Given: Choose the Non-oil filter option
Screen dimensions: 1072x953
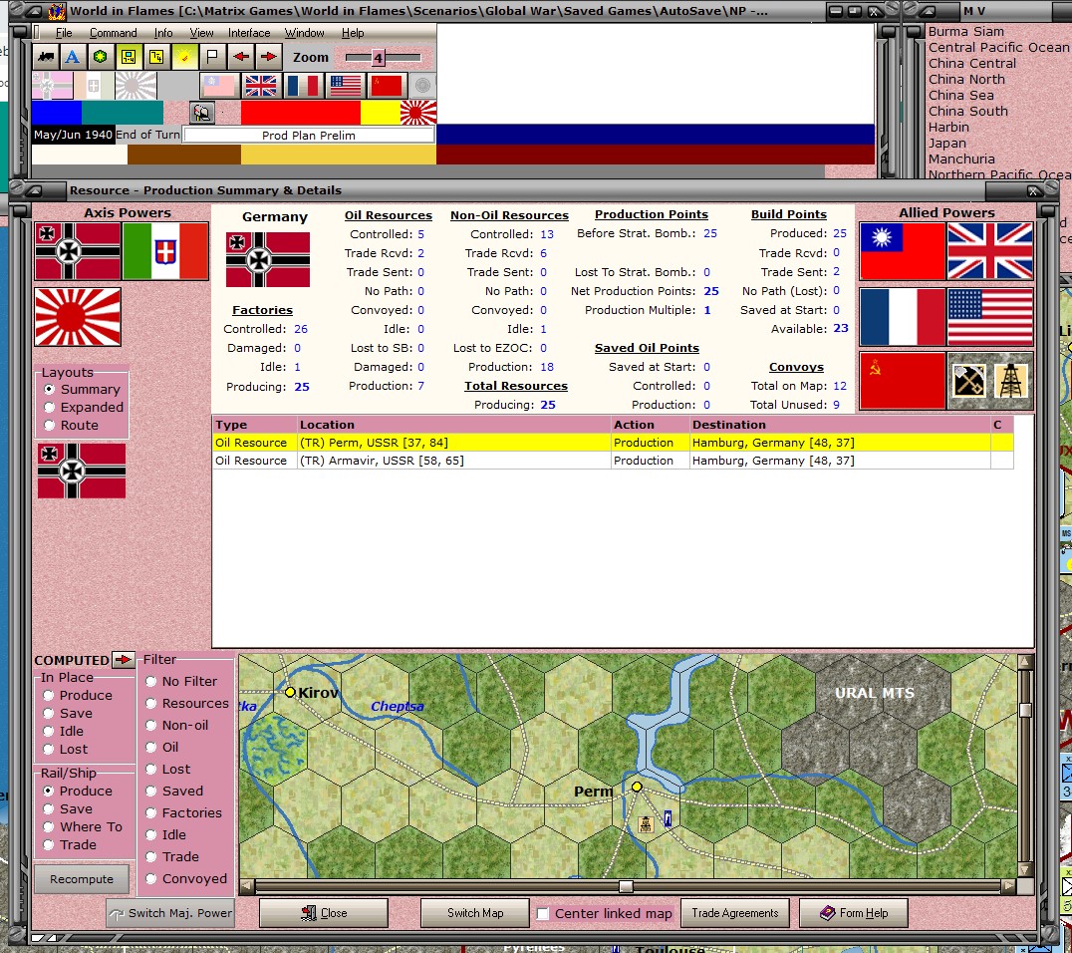Looking at the screenshot, I should (177, 725).
